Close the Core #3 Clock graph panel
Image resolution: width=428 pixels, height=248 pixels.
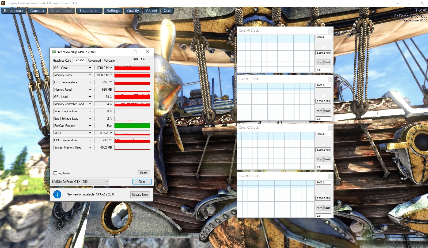[x=331, y=176]
